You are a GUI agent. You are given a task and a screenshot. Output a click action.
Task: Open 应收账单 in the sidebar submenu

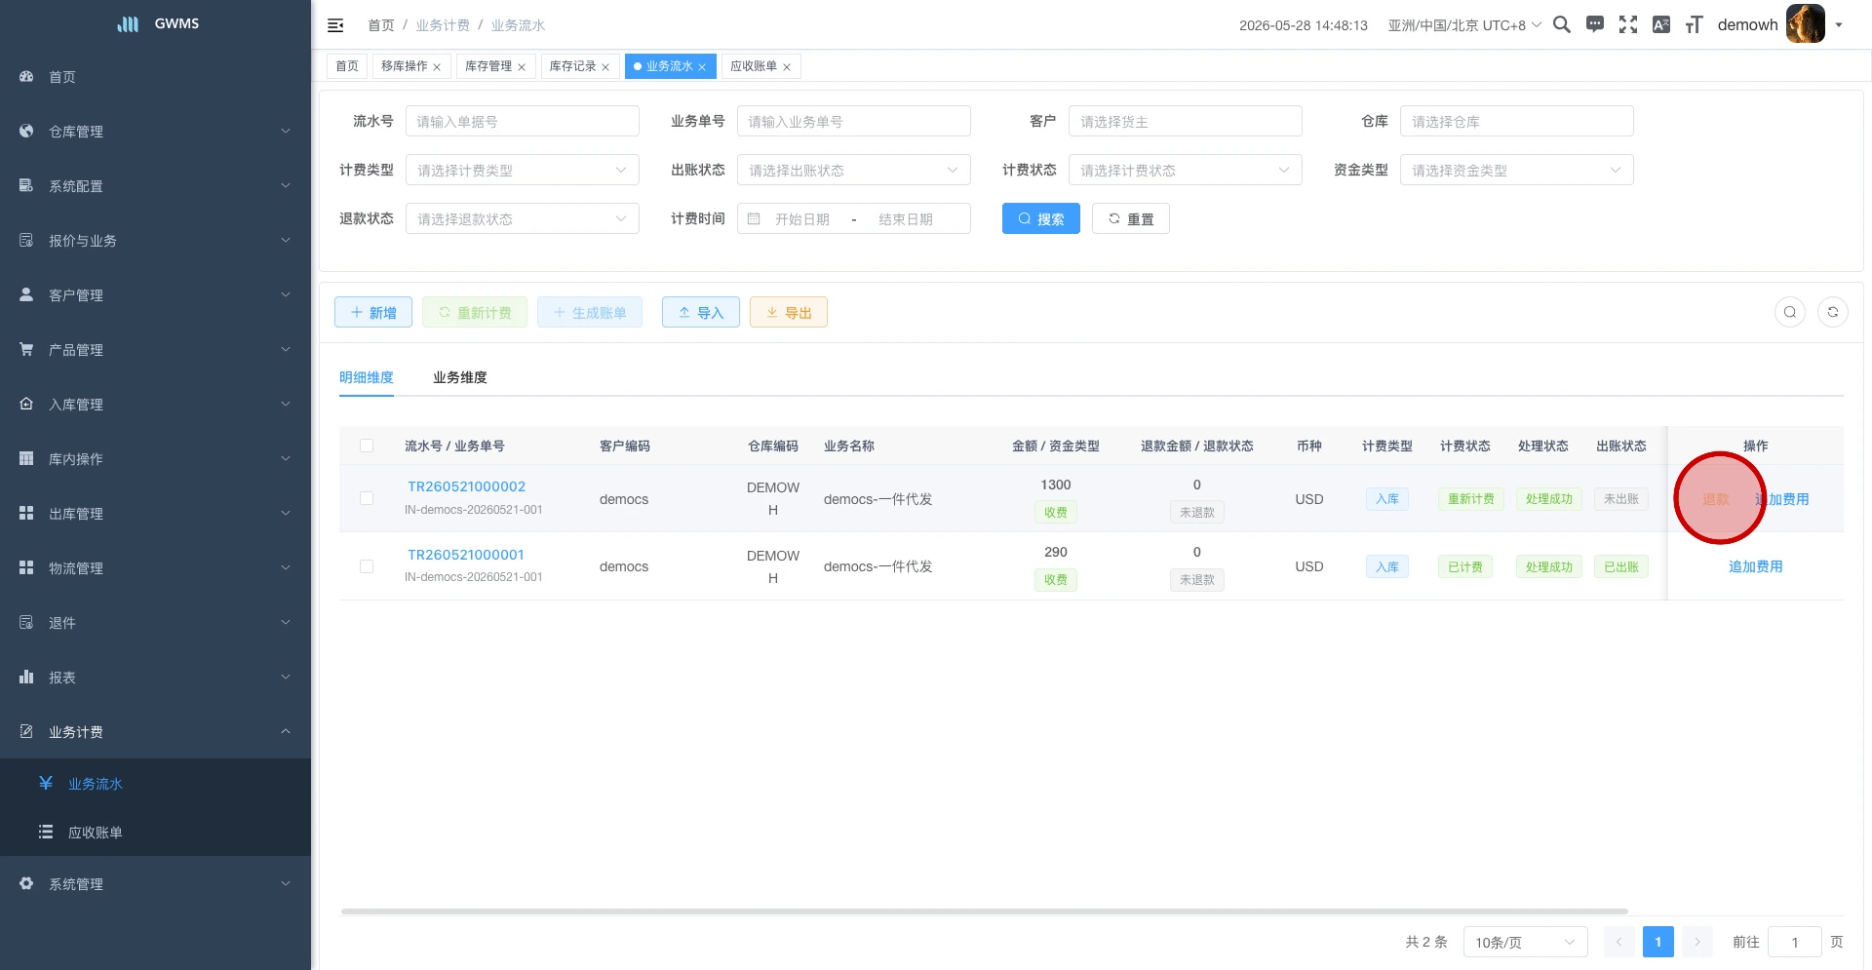click(x=156, y=832)
